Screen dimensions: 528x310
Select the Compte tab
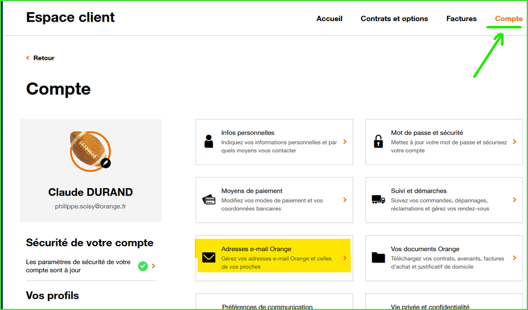[508, 19]
